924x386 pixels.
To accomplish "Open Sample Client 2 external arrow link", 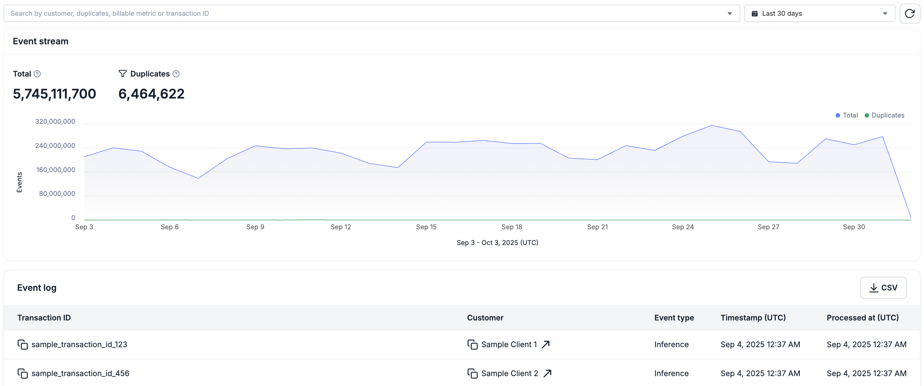I will tap(547, 373).
